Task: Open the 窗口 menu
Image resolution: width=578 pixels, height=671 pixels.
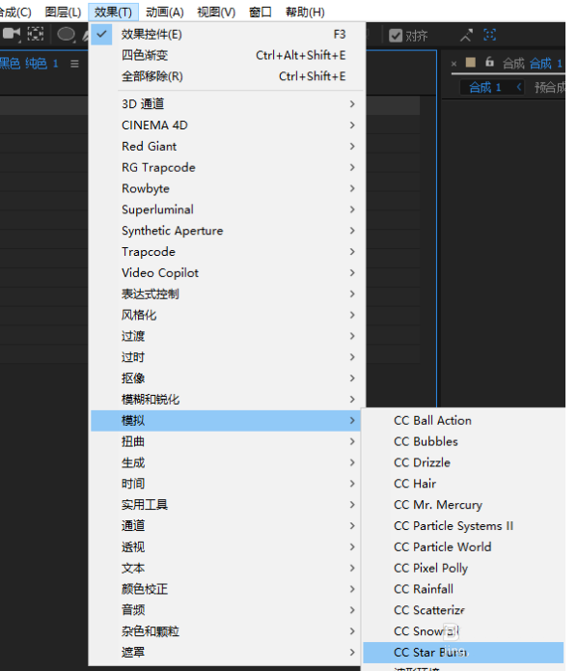Action: click(x=261, y=12)
